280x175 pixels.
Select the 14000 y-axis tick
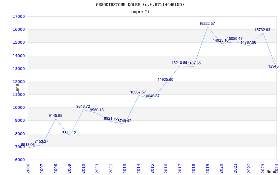pyautogui.click(x=19, y=56)
